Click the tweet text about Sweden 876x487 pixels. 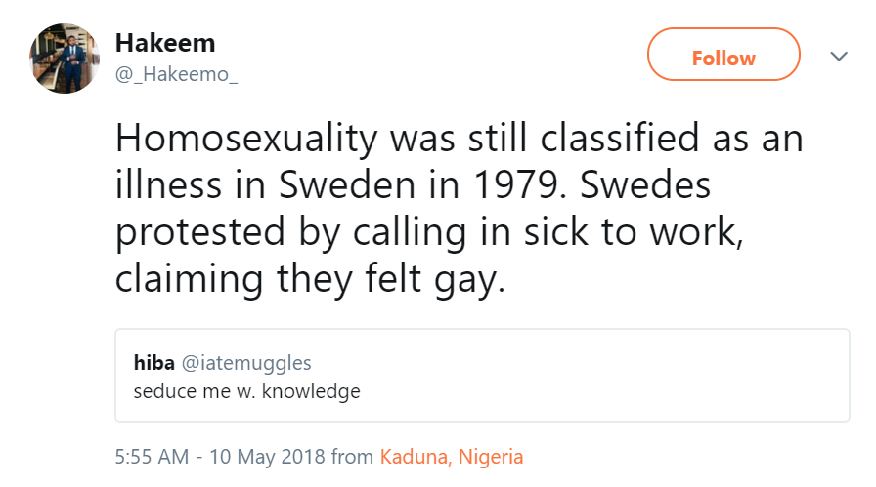click(x=458, y=210)
